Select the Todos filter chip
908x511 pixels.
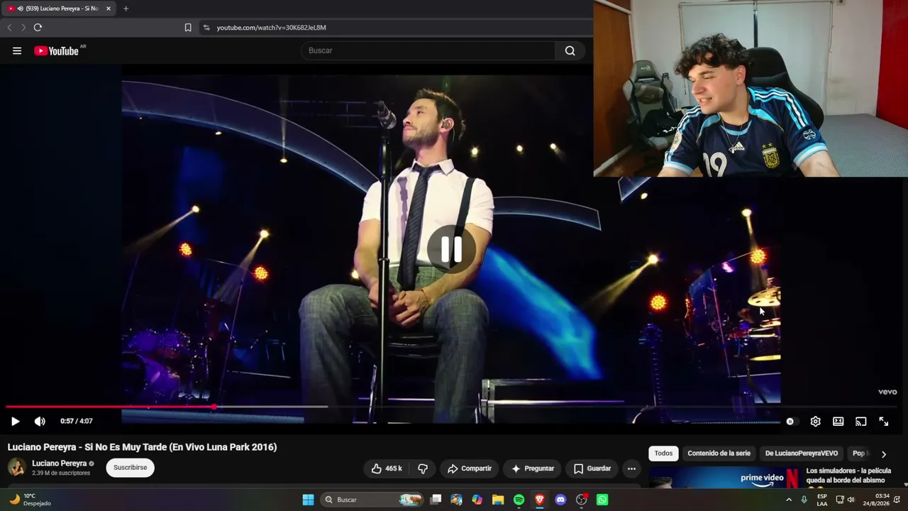(x=663, y=454)
